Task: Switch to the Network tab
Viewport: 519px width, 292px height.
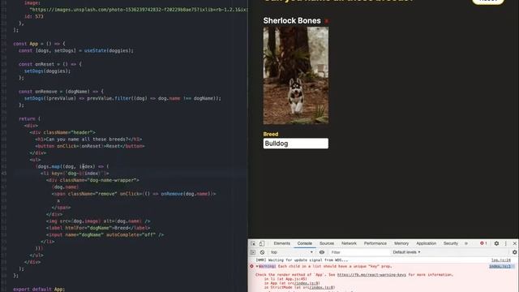Action: point(349,243)
